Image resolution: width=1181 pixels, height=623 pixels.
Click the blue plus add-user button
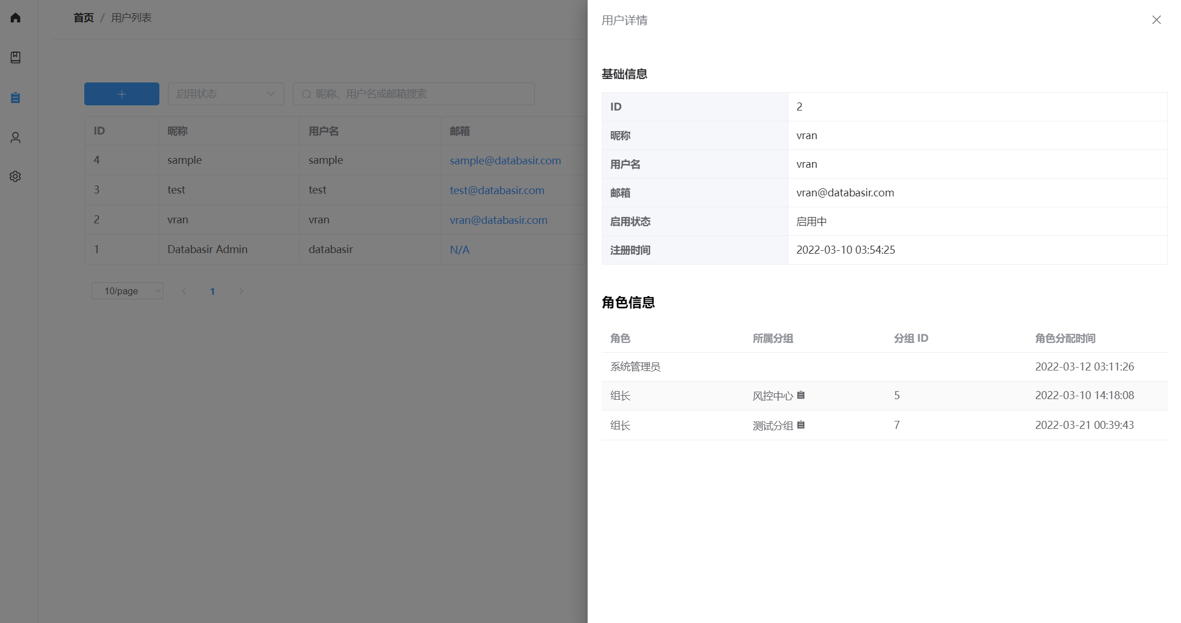(x=122, y=94)
